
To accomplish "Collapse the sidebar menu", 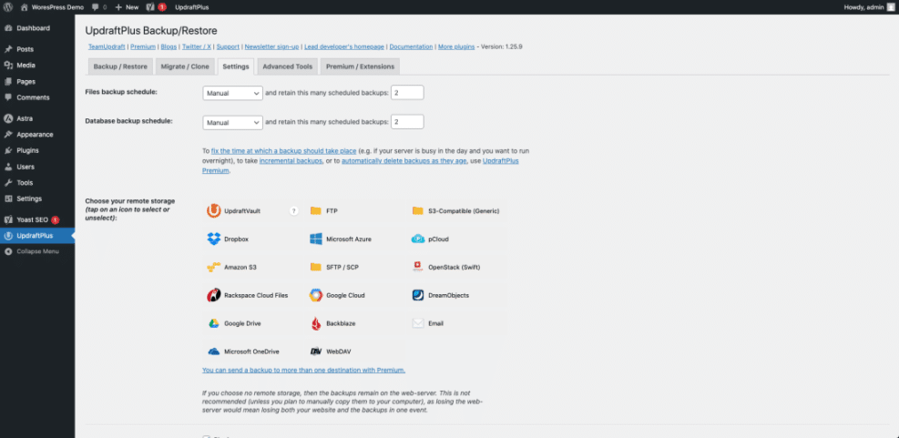I will 37,251.
